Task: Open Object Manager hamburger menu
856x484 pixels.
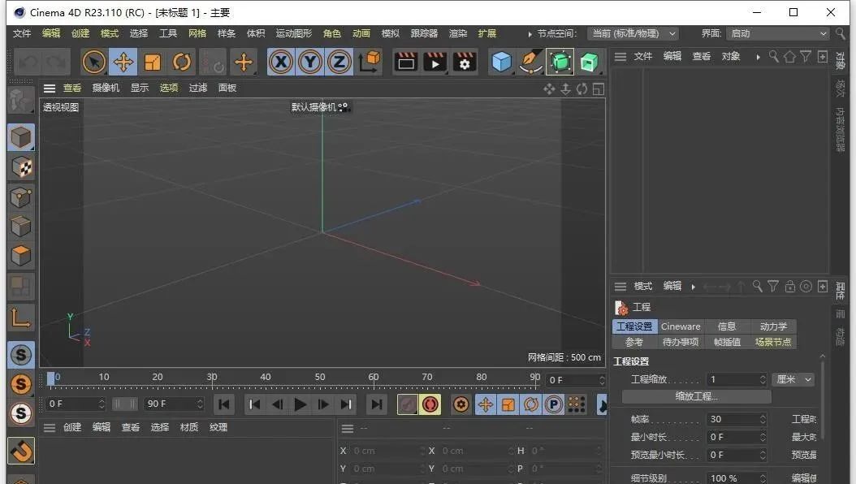Action: pos(620,56)
